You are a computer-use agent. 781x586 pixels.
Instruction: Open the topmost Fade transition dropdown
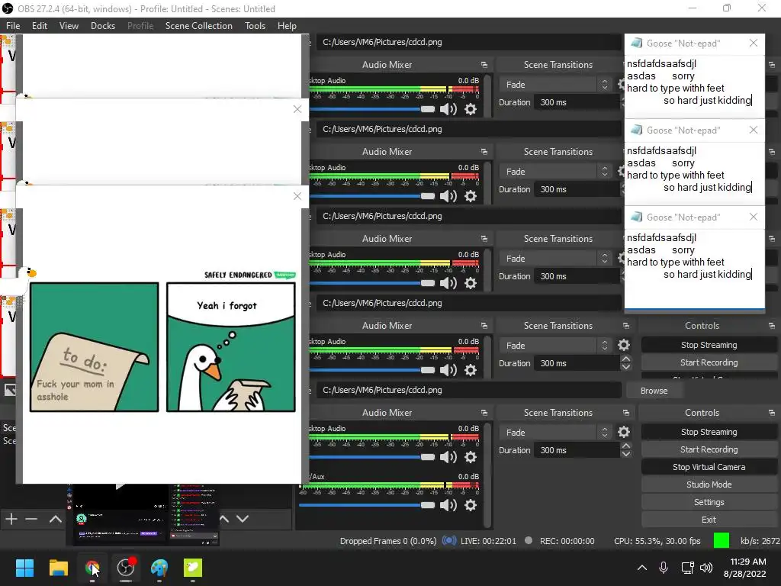point(555,84)
